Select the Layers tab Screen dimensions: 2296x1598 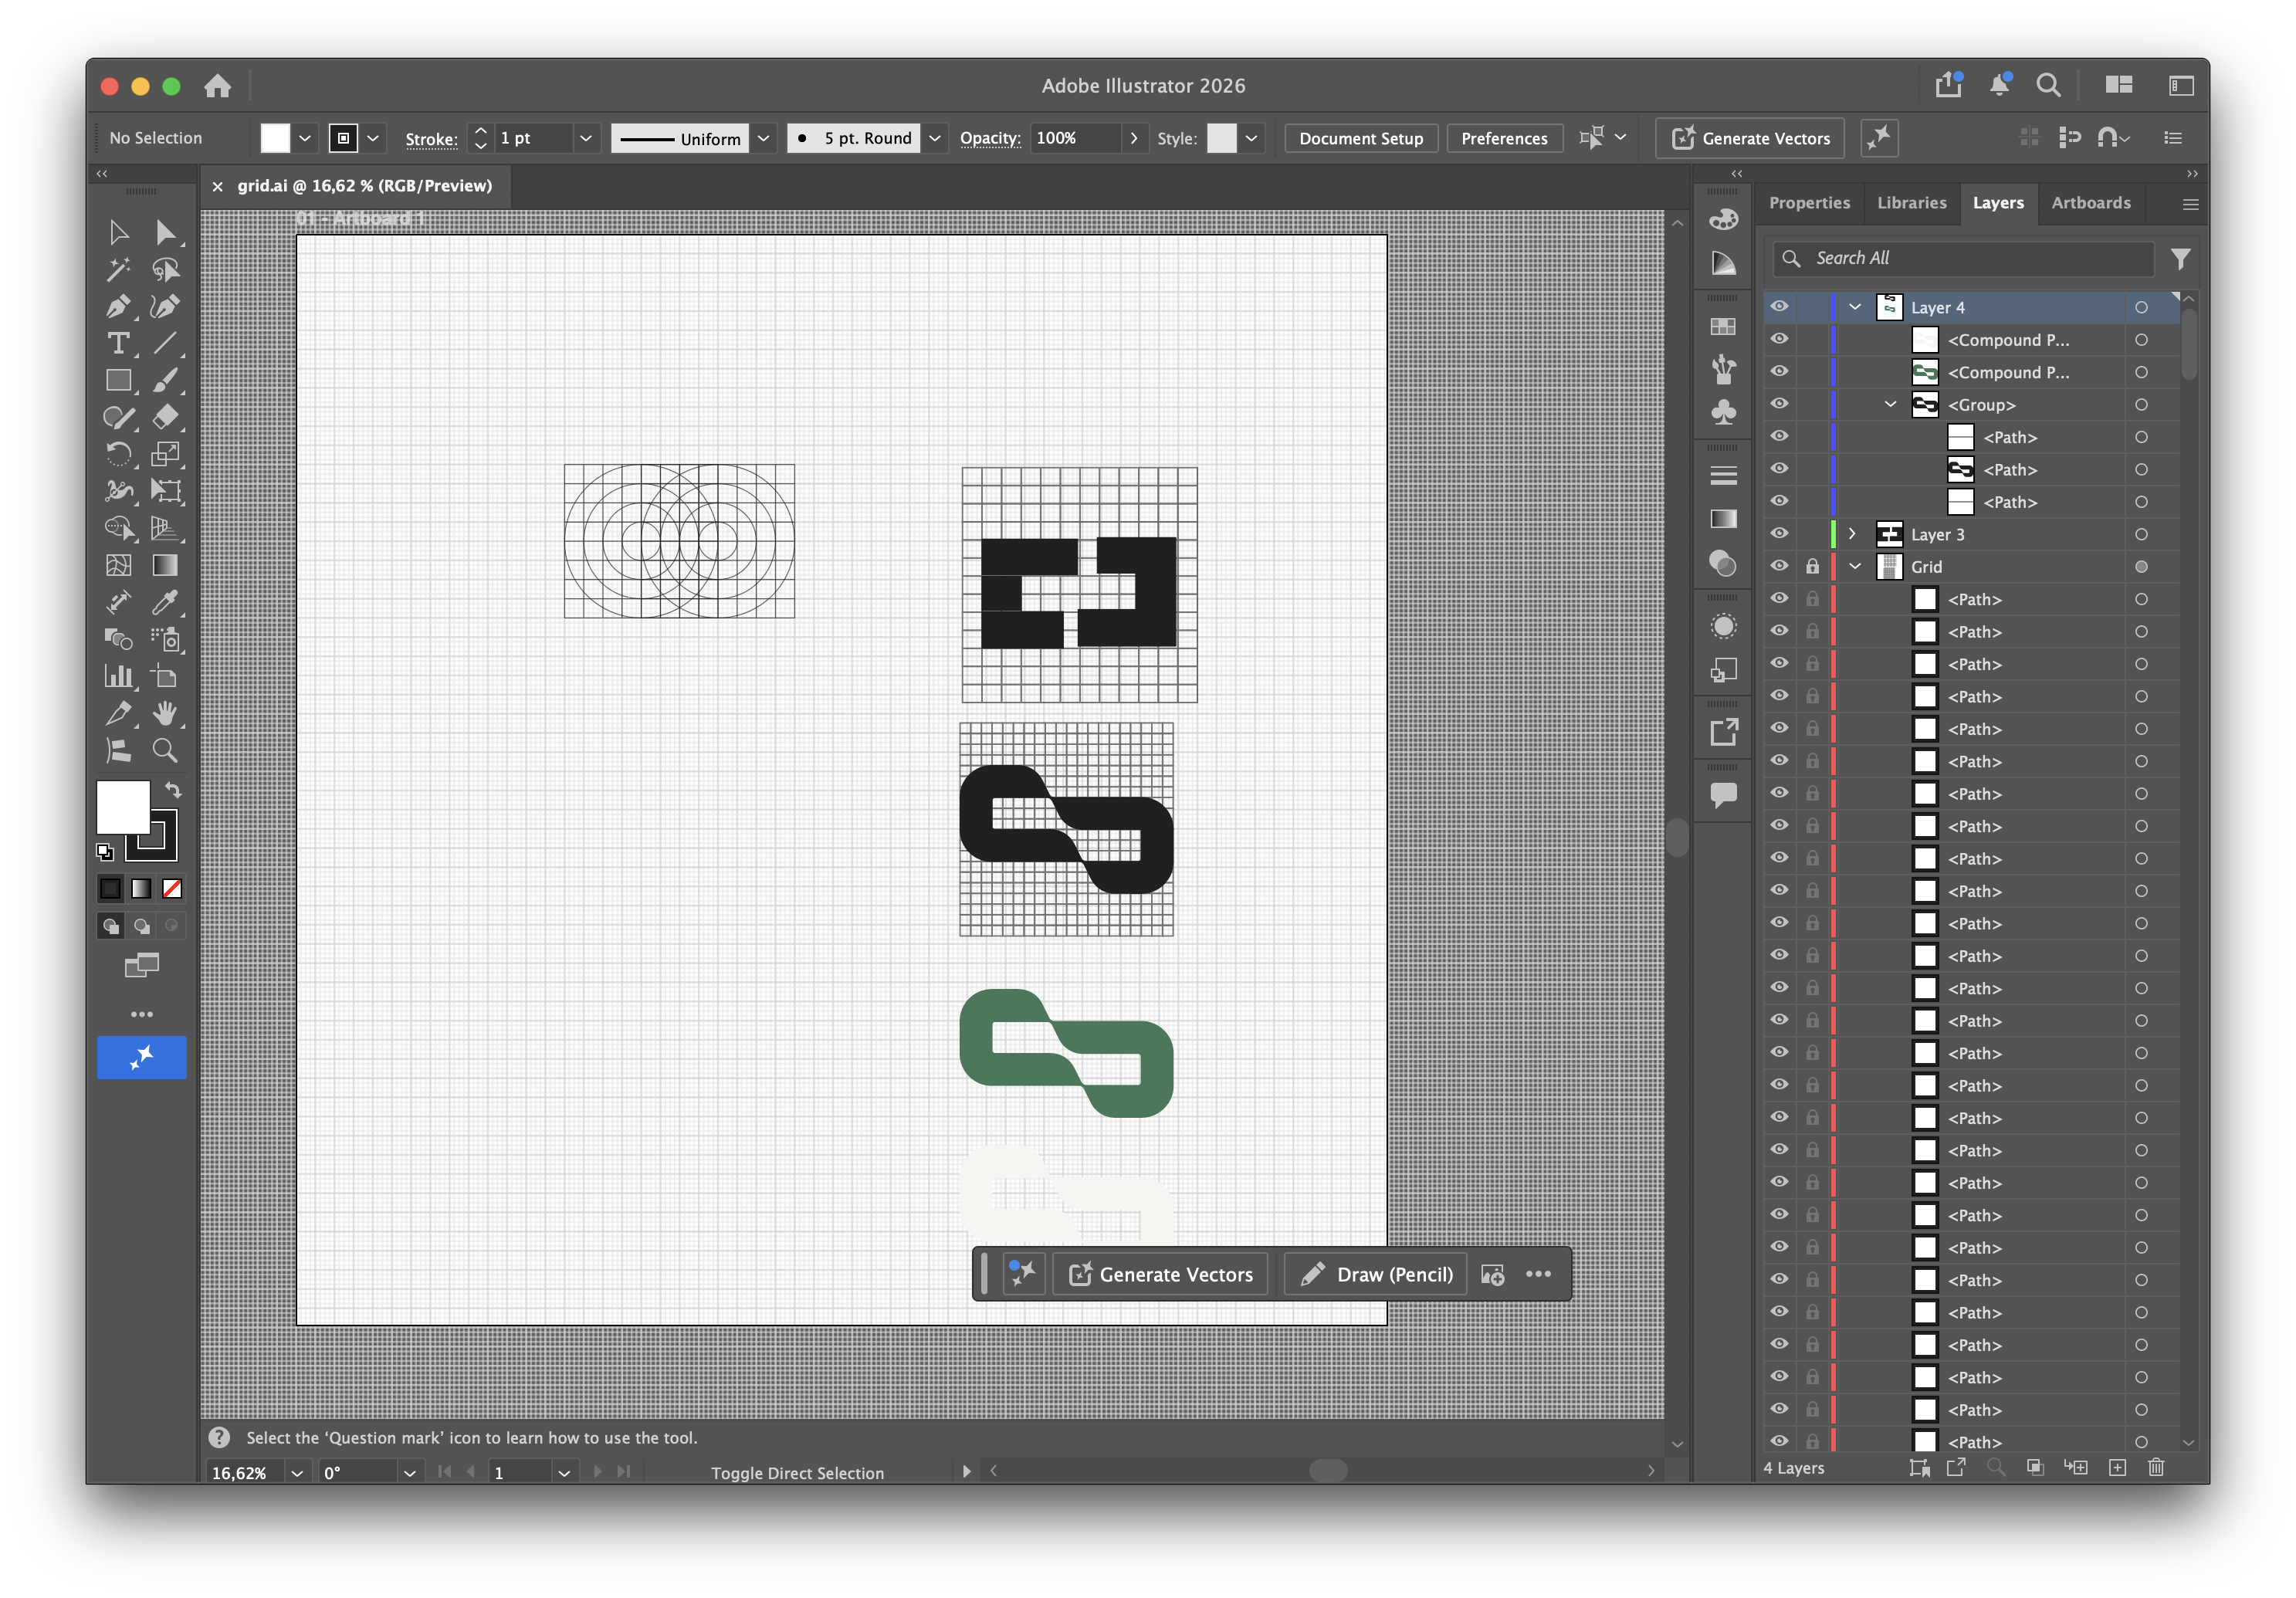[x=1997, y=203]
